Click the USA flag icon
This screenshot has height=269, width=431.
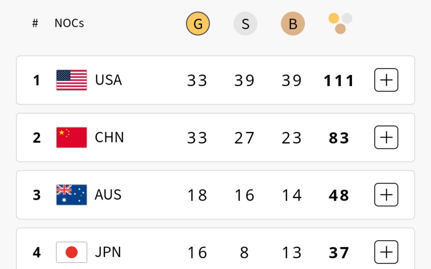pos(71,80)
